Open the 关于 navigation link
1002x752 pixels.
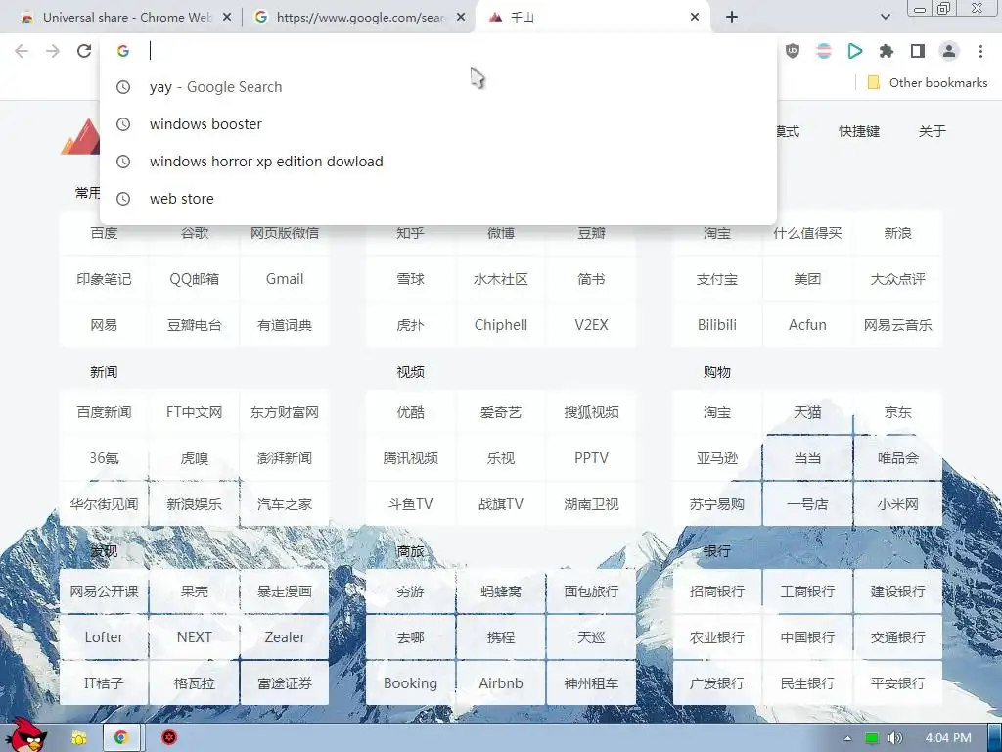point(932,132)
